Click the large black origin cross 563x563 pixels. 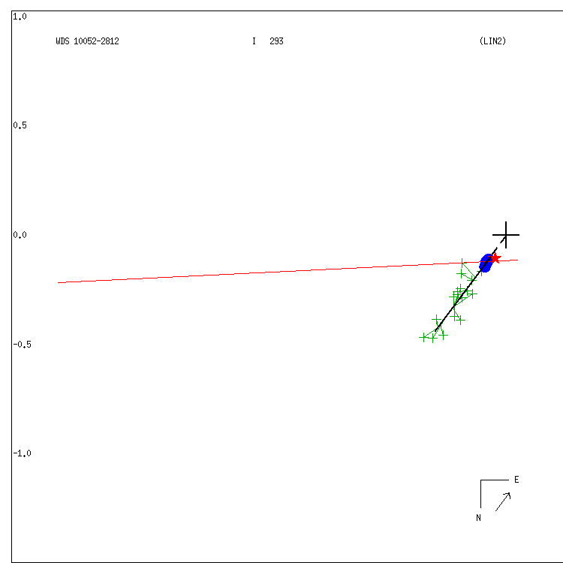(x=506, y=235)
